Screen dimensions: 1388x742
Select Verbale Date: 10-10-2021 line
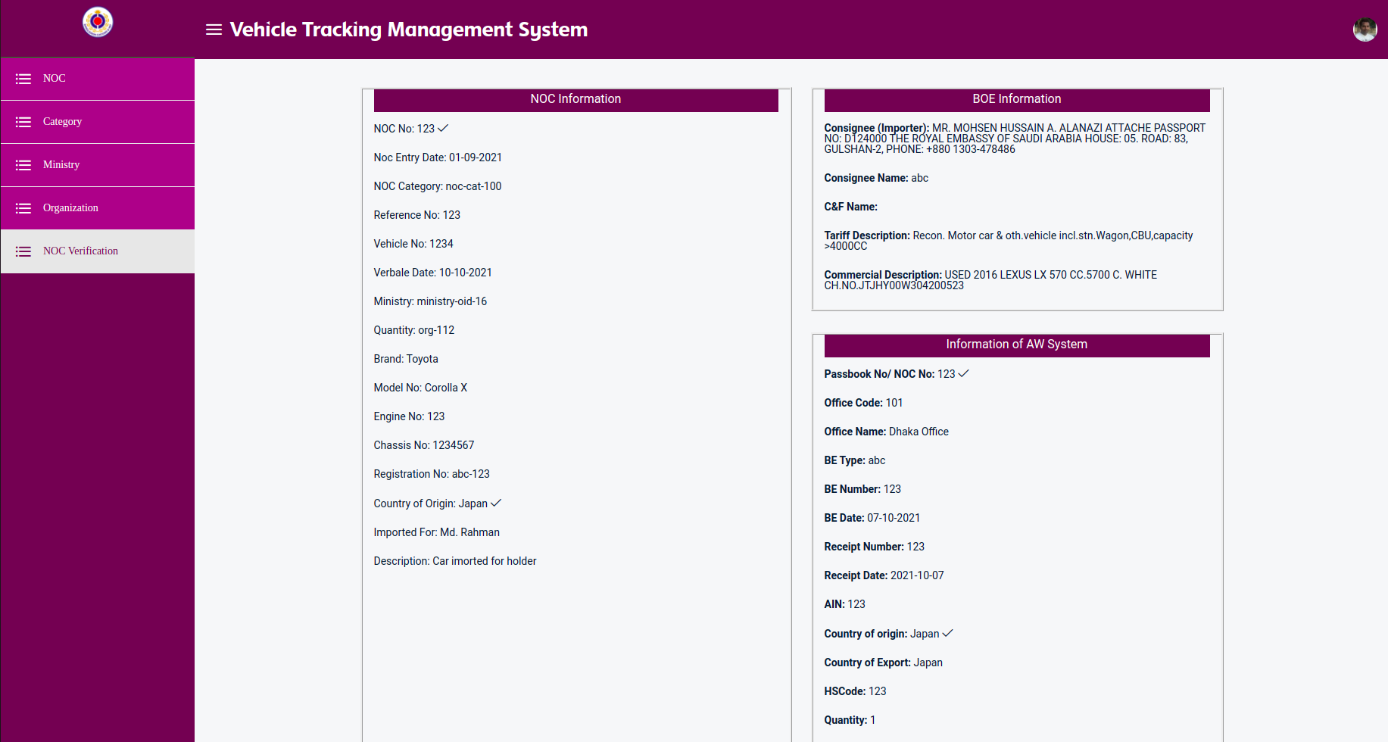pyautogui.click(x=433, y=273)
